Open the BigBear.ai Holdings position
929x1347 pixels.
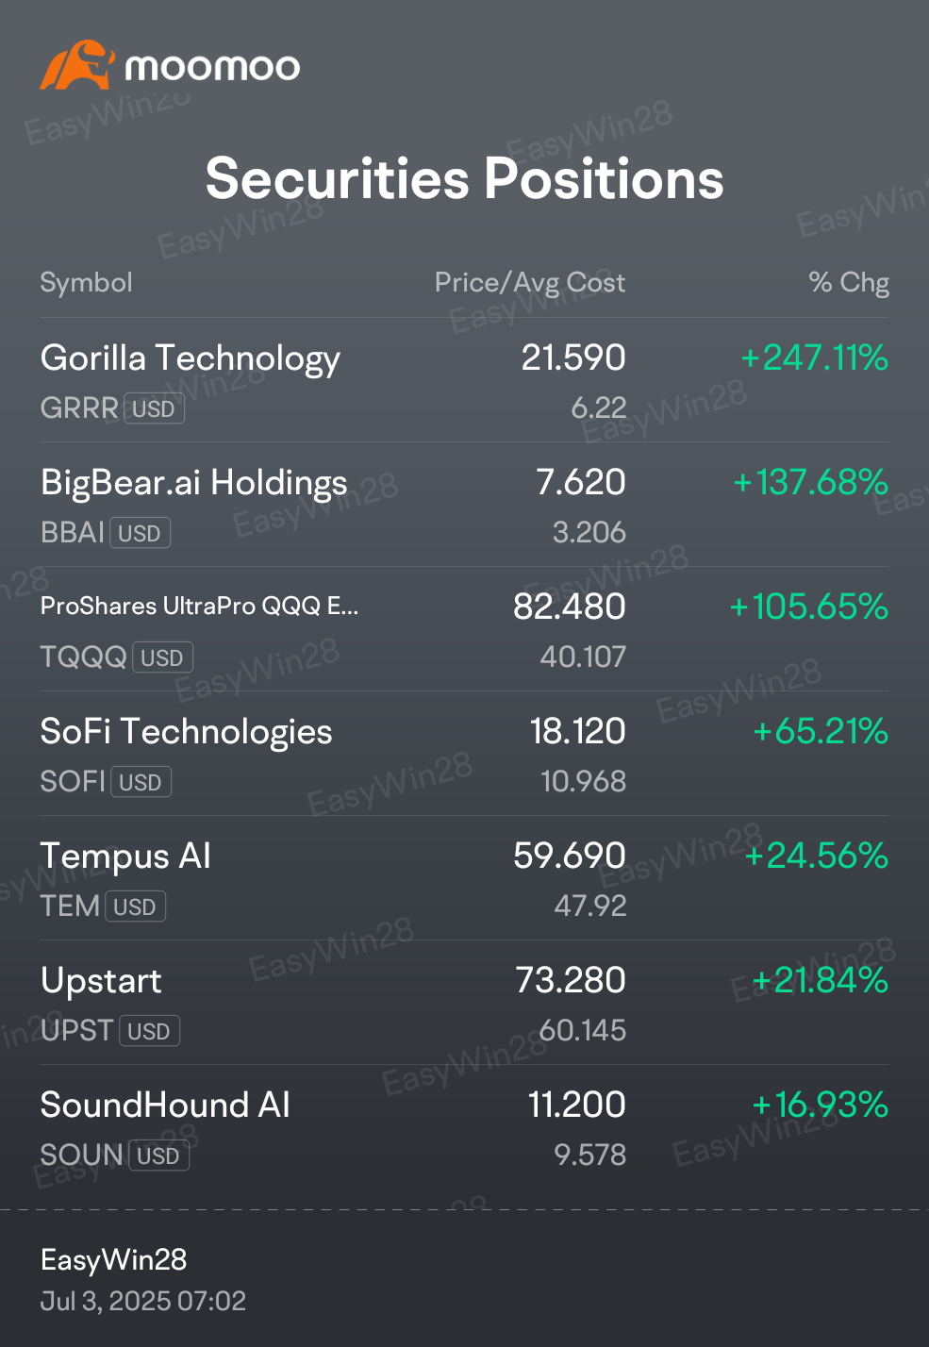point(464,505)
